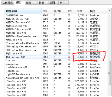Click the LOCAL... user name cell

click(x=58, y=43)
